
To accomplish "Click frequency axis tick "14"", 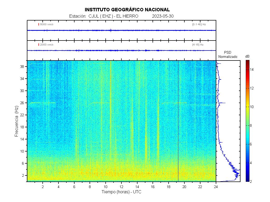I will (22, 139).
